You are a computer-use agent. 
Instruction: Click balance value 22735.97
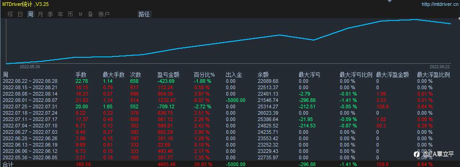pos(268,157)
